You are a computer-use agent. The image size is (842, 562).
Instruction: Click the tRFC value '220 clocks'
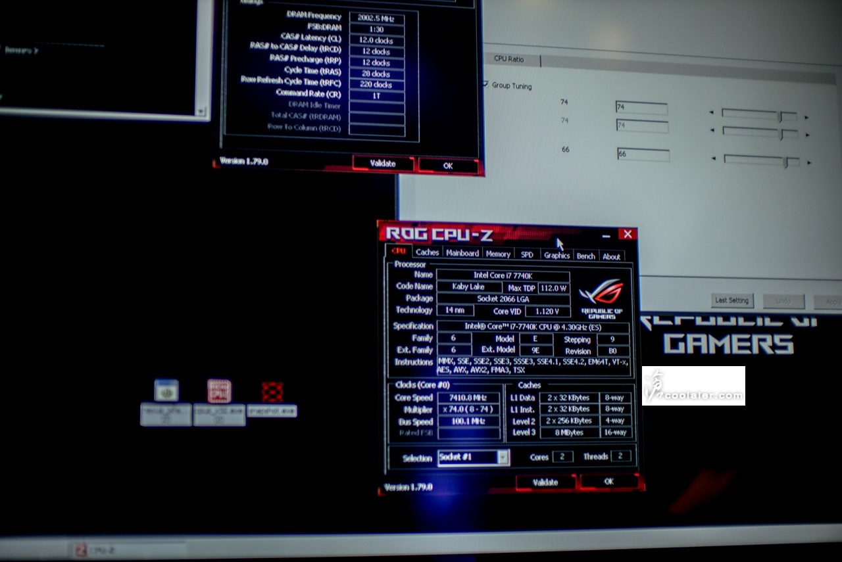[377, 85]
